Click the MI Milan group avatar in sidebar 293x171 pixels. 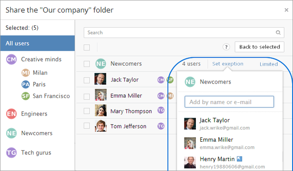coord(26,73)
